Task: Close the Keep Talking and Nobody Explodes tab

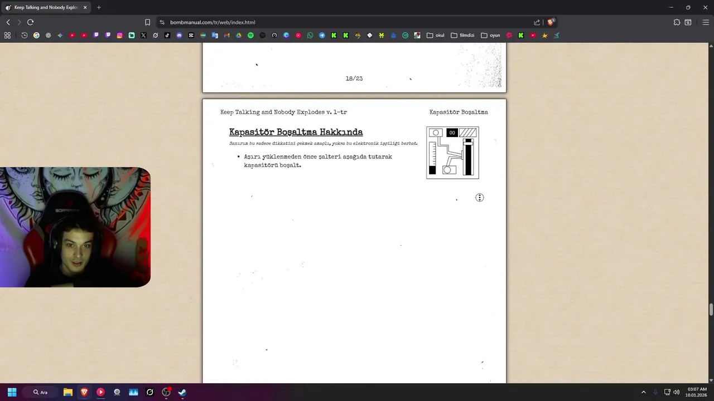Action: pos(85,7)
